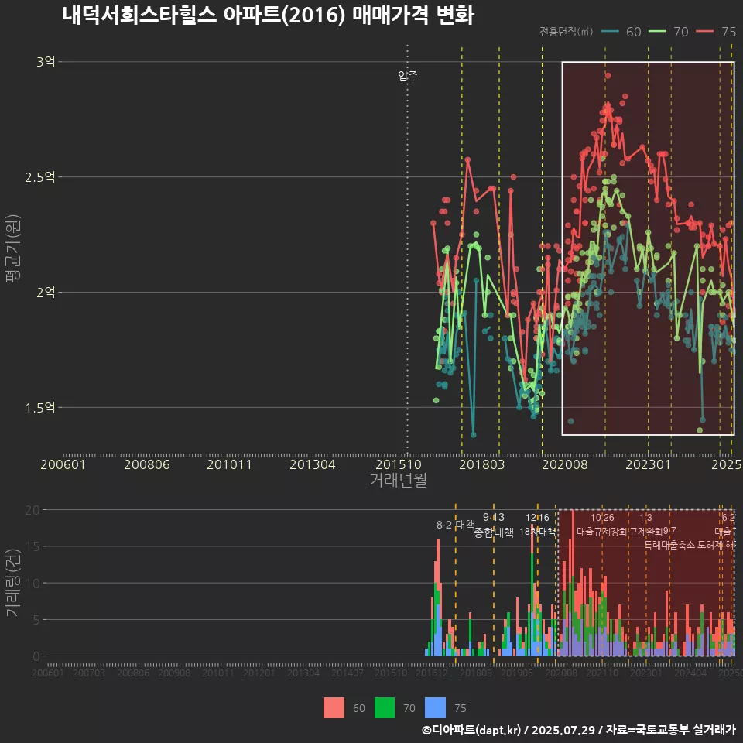
Task: Click the '15' volume axis label
Action: click(x=33, y=546)
